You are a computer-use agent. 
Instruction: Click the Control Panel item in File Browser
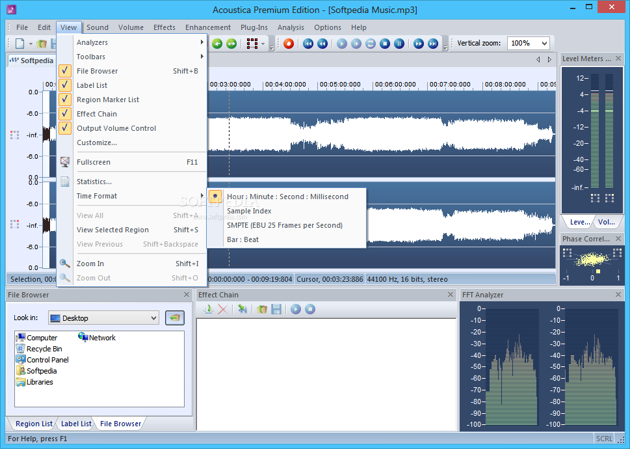point(42,360)
